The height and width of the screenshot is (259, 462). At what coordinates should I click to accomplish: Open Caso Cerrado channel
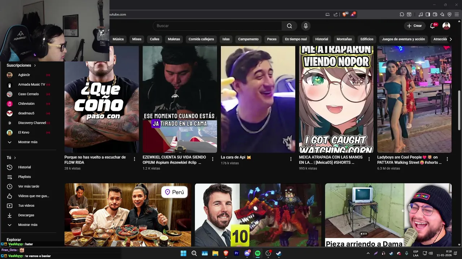coord(28,94)
